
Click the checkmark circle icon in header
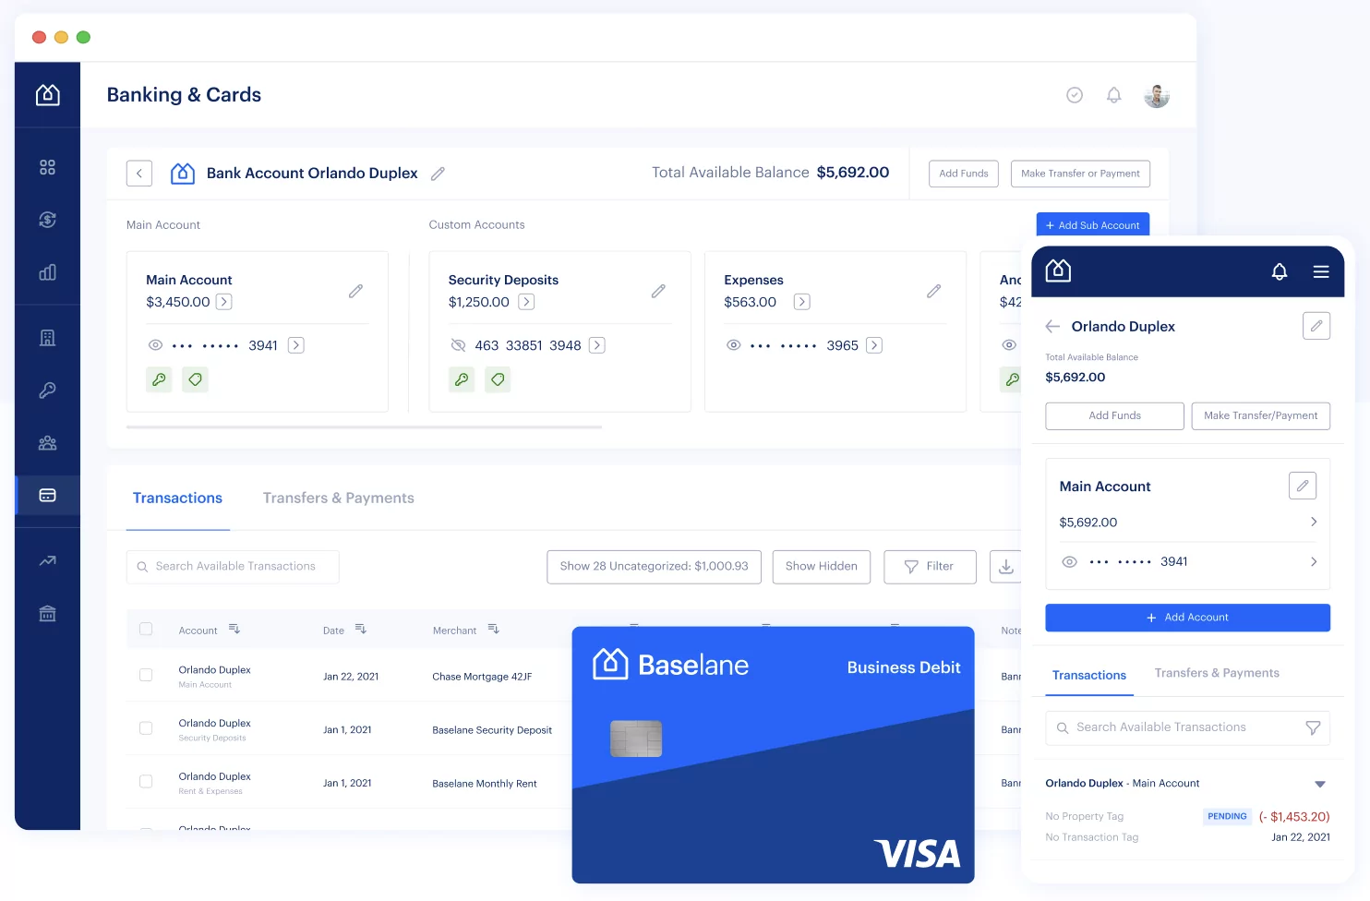(x=1075, y=95)
